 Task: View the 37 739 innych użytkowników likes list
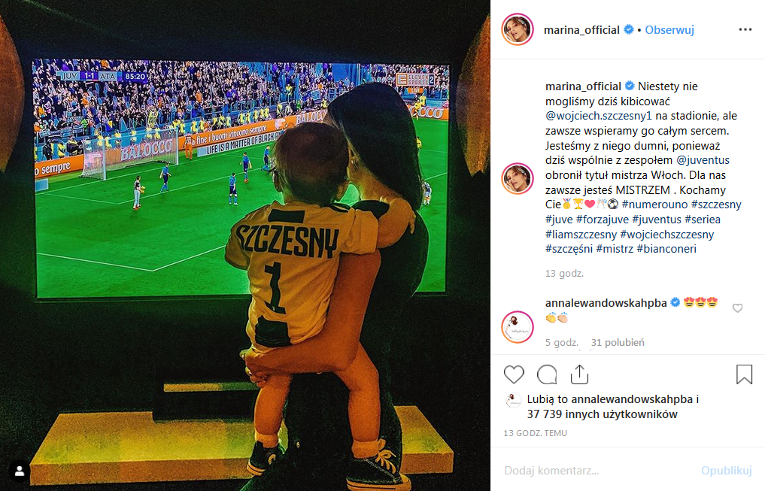(602, 414)
